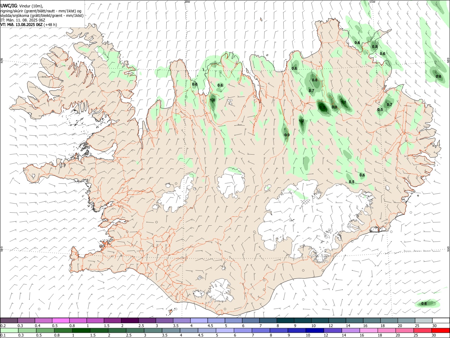Select the darkest green swatch labeled 1 in lower legend
The height and width of the screenshot is (338, 450).
[x=81, y=331]
